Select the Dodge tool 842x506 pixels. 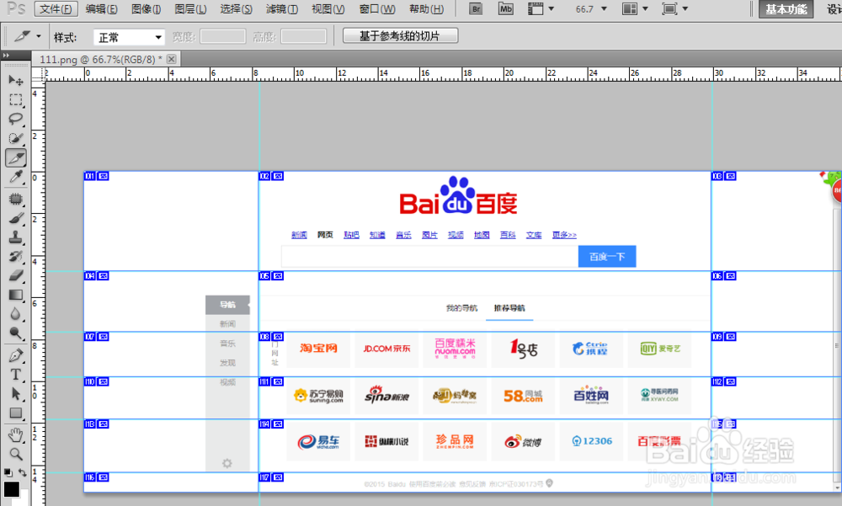point(15,333)
